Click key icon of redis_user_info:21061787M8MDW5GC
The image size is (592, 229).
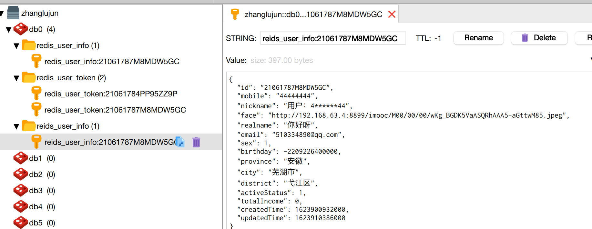click(x=36, y=61)
